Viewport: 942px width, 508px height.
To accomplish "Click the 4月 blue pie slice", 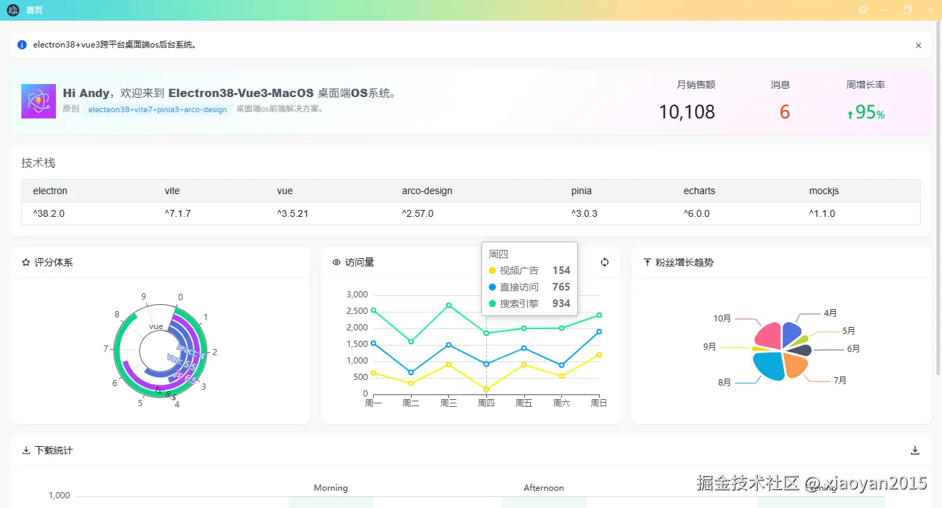I will click(x=792, y=334).
